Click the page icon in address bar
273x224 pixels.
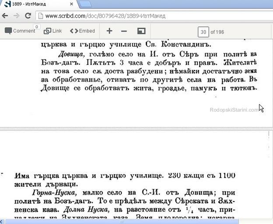tap(40, 16)
